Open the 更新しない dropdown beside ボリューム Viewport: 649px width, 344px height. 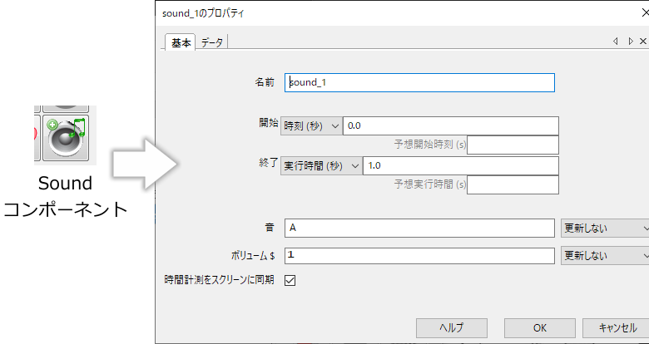605,256
